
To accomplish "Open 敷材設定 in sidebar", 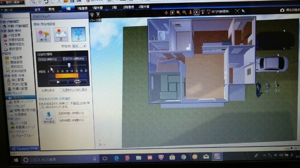I will 13,49.
